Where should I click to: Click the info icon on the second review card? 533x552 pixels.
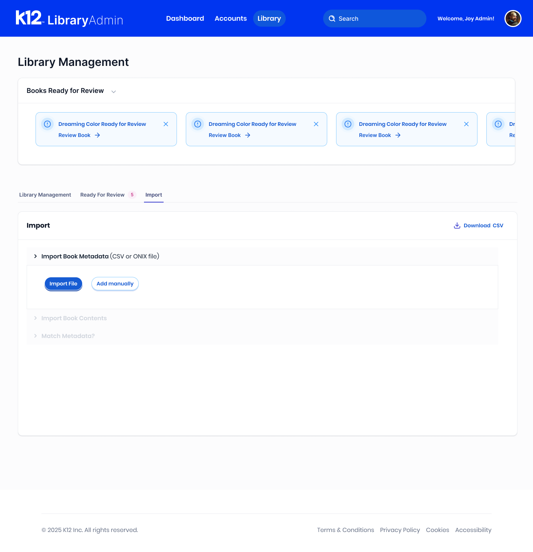(x=198, y=124)
